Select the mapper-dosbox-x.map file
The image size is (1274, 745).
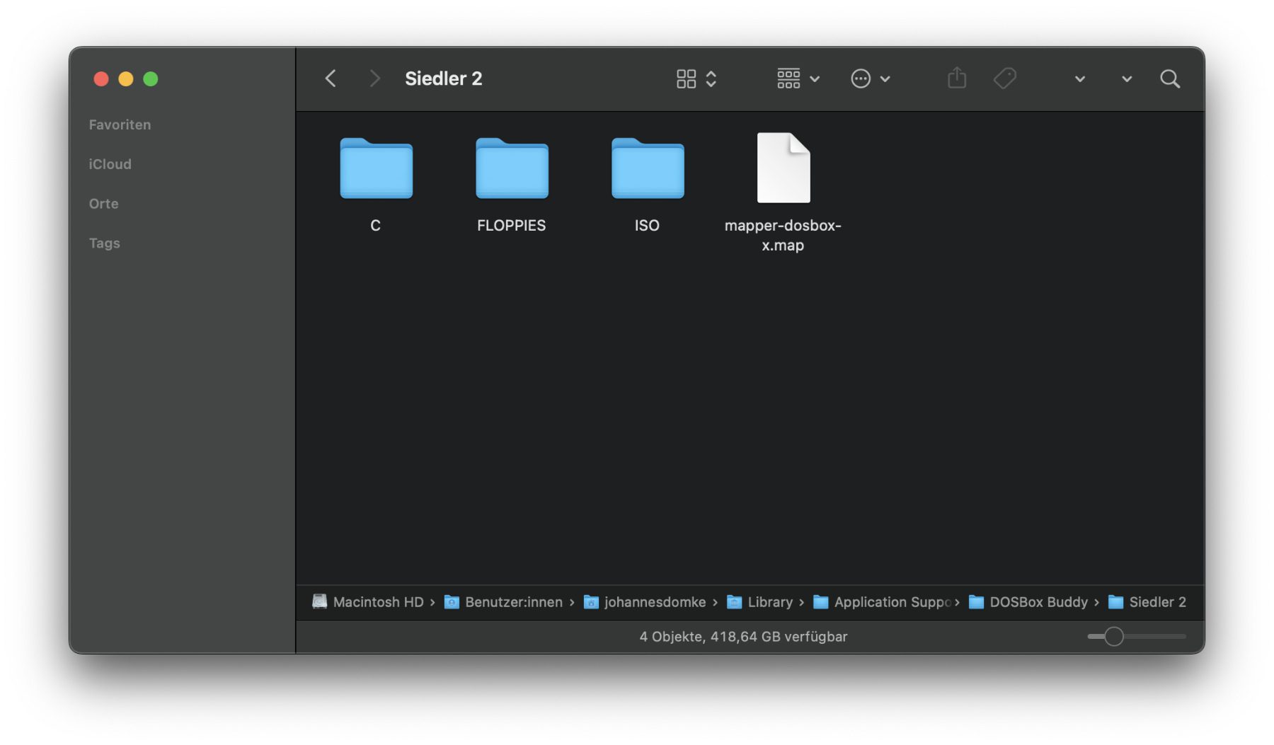(x=783, y=170)
